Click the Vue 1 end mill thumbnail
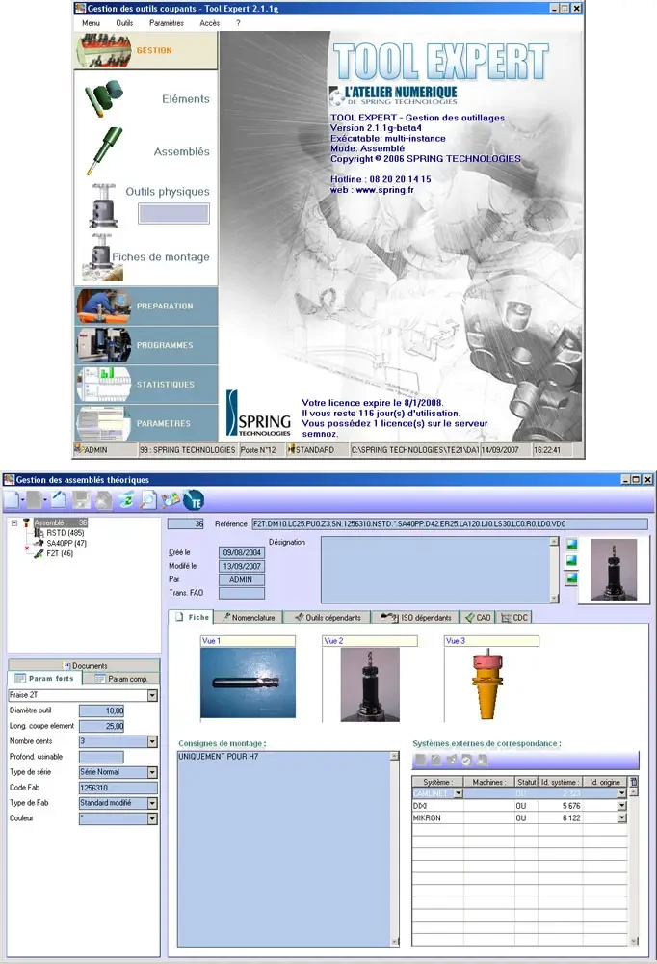657x964 pixels. pos(248,683)
